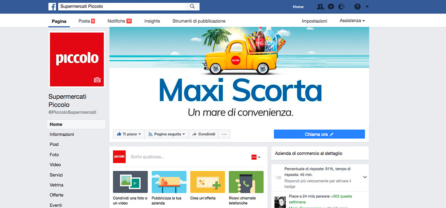The width and height of the screenshot is (446, 208).
Task: Open the Insights tab
Action: tap(152, 21)
